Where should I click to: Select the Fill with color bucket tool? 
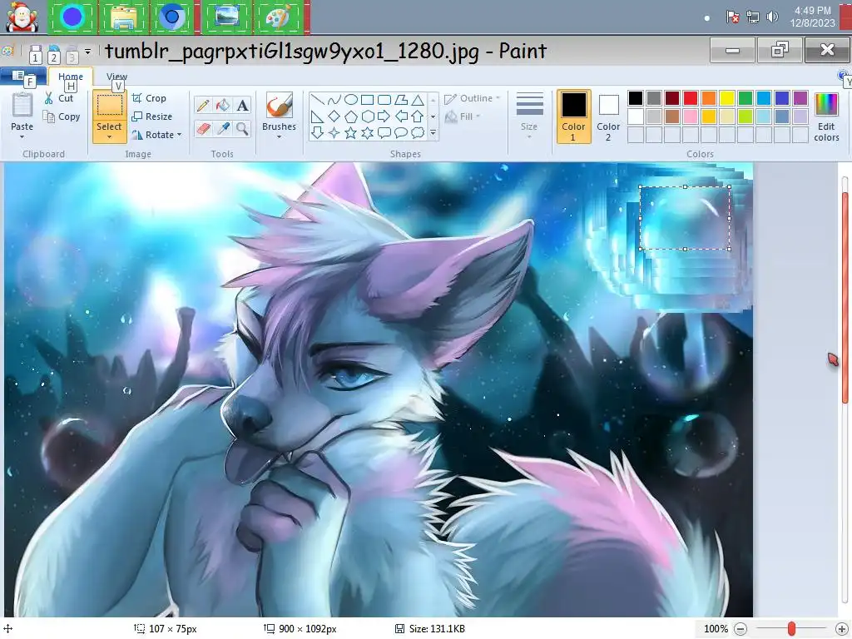pos(223,105)
